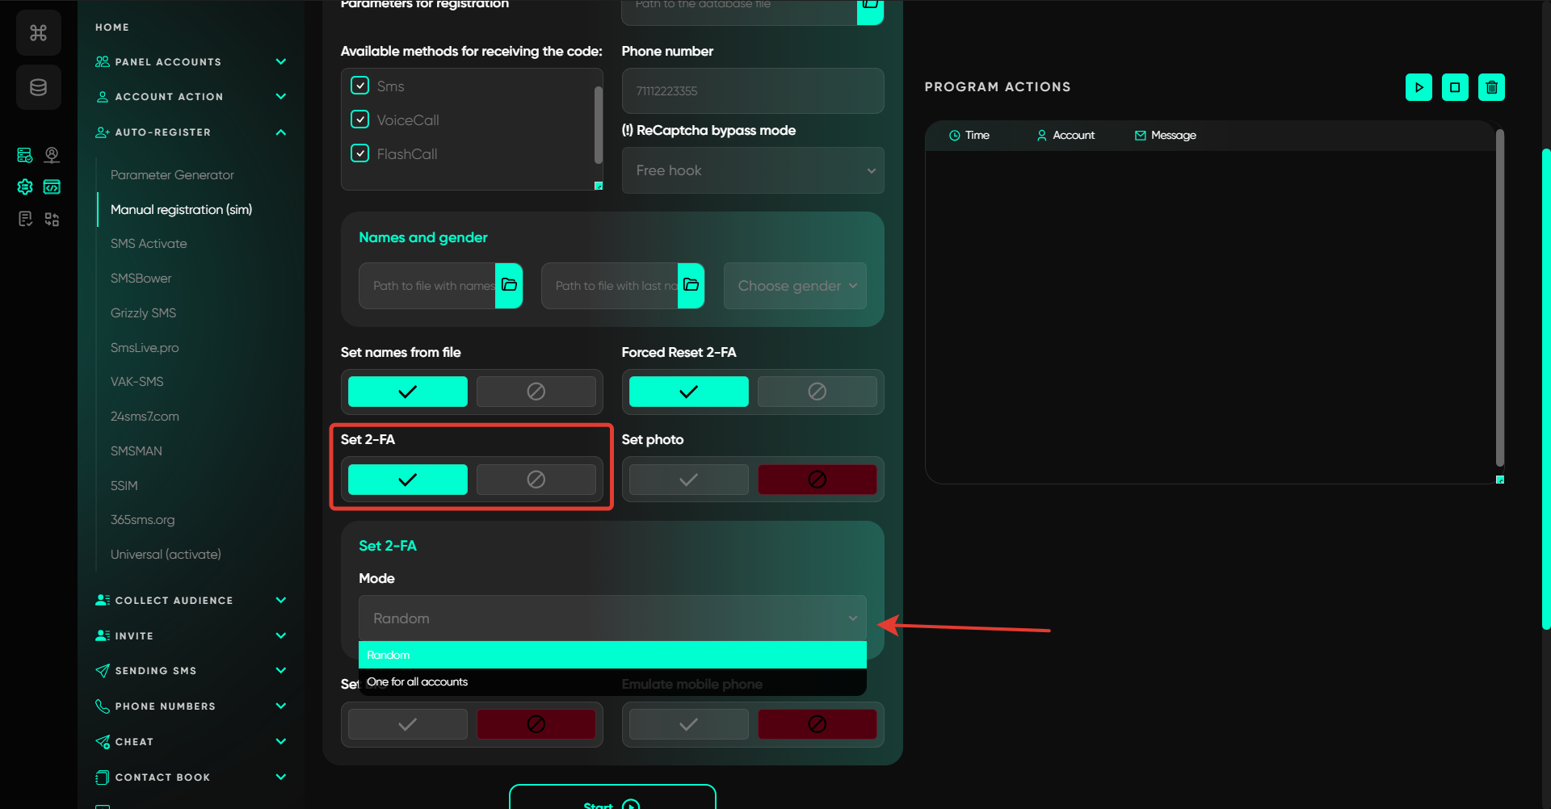Go to Parameter Generator page

tap(172, 175)
